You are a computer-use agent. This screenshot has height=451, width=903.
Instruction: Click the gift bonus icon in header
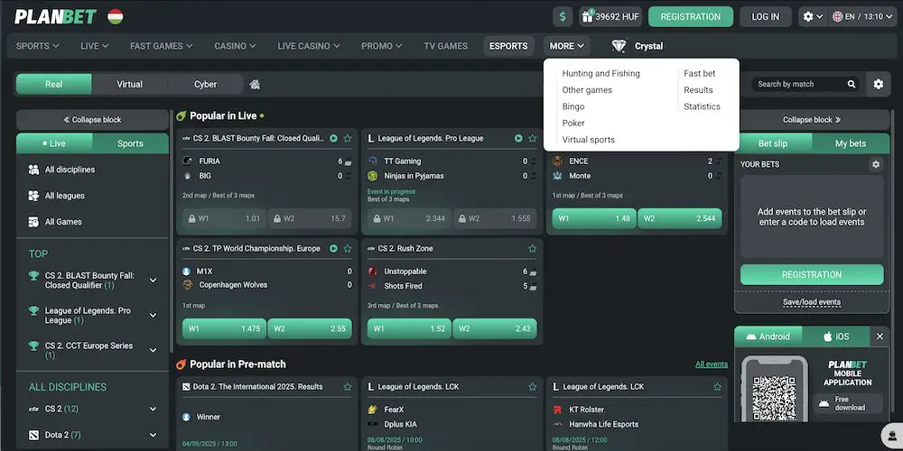click(588, 16)
